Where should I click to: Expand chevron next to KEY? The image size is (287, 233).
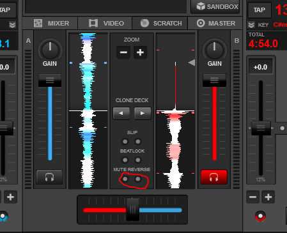pos(251,25)
